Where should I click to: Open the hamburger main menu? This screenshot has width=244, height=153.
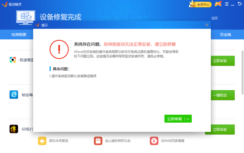point(227,4)
